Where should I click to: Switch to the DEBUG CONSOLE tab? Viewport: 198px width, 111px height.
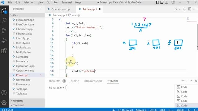tap(93, 81)
